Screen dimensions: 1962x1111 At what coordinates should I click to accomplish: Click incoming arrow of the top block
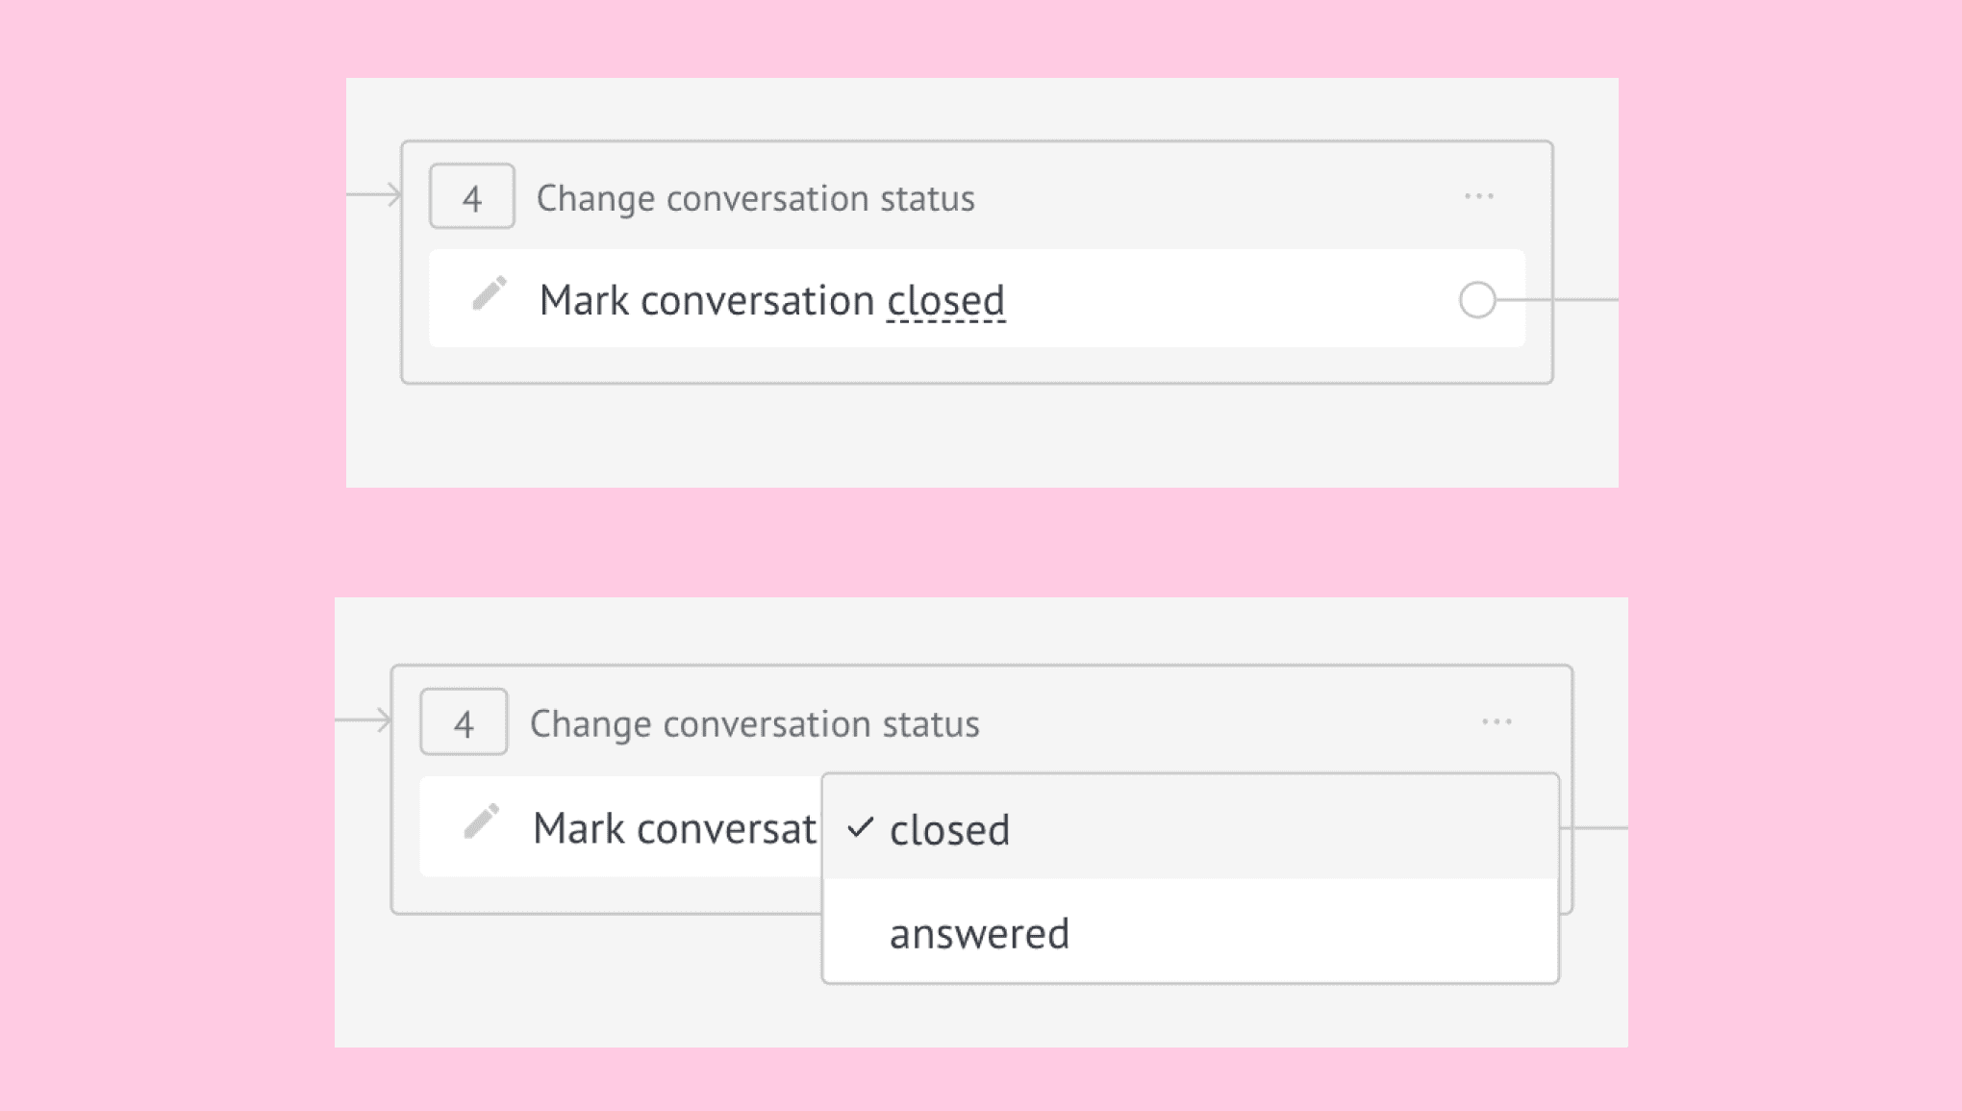tap(375, 195)
